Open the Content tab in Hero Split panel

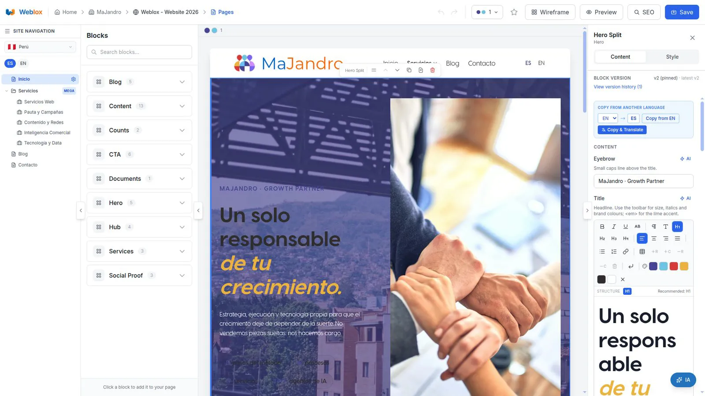coord(620,57)
